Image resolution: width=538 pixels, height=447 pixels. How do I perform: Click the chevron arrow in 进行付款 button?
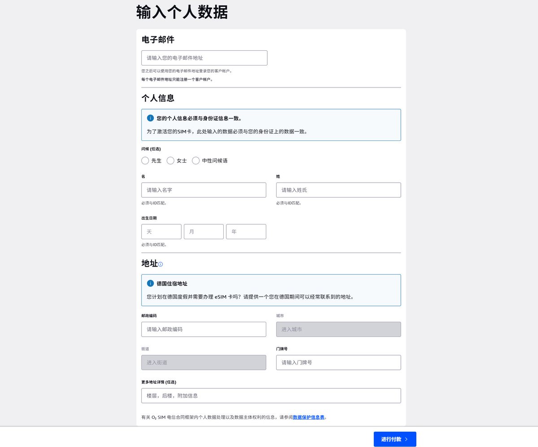tap(406, 439)
